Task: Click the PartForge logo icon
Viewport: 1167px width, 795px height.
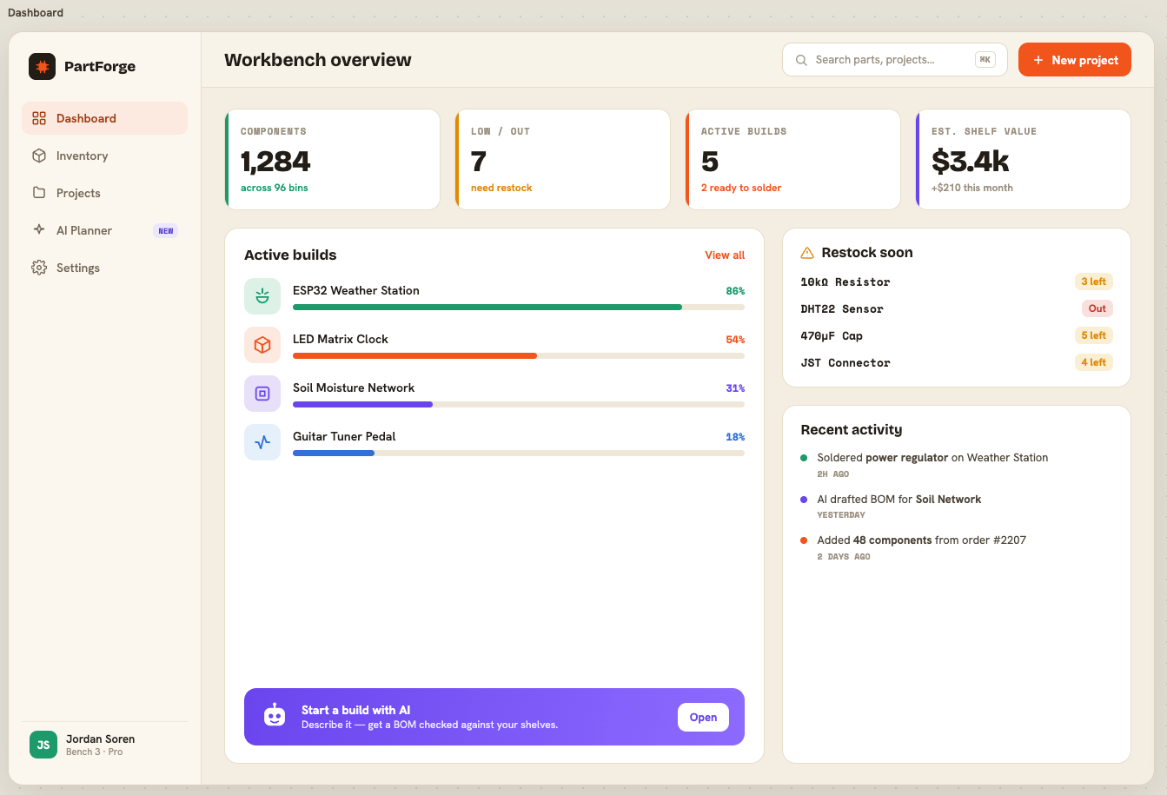Action: (x=42, y=67)
